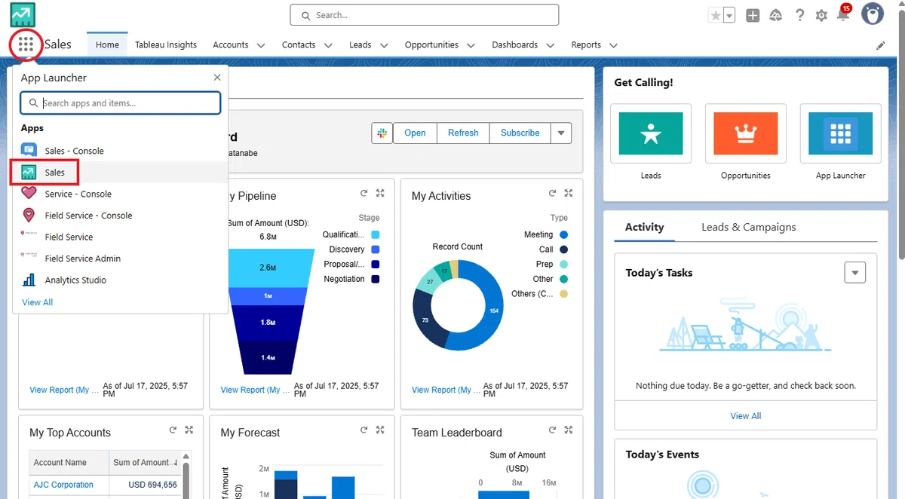Image resolution: width=905 pixels, height=499 pixels.
Task: Expand the Team Leaderboard chart
Action: tap(571, 430)
